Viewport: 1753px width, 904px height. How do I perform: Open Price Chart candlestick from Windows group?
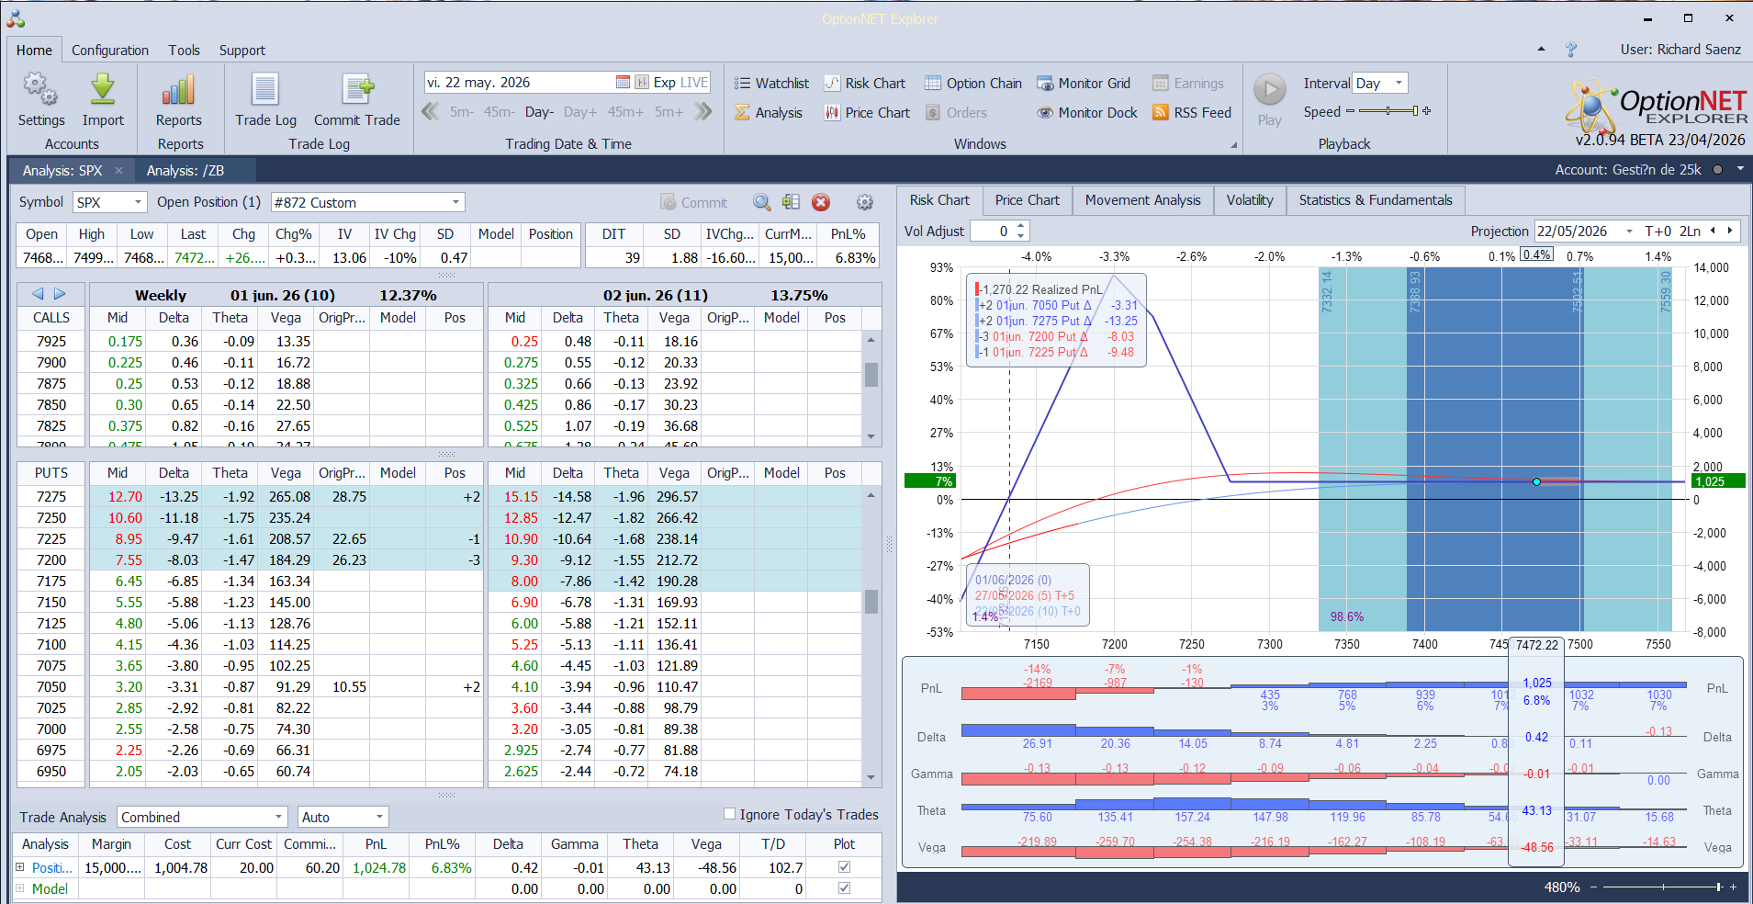pos(867,113)
